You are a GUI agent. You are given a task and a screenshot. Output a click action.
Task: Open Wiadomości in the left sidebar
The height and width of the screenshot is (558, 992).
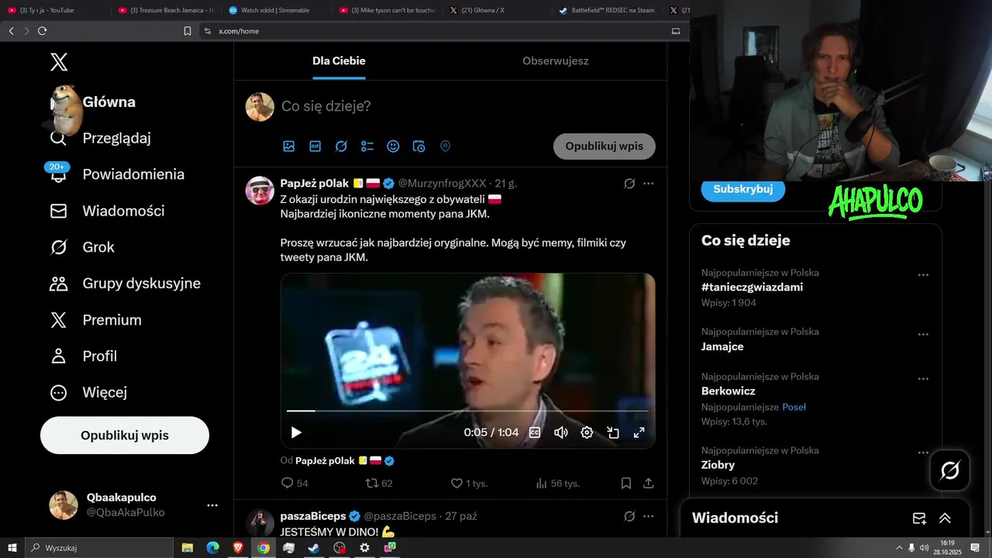(106, 211)
